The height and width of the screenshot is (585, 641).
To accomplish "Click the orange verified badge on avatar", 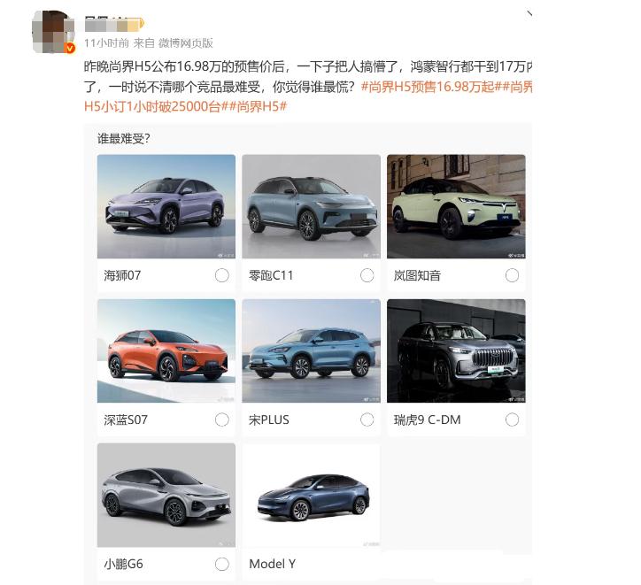I will (70, 49).
